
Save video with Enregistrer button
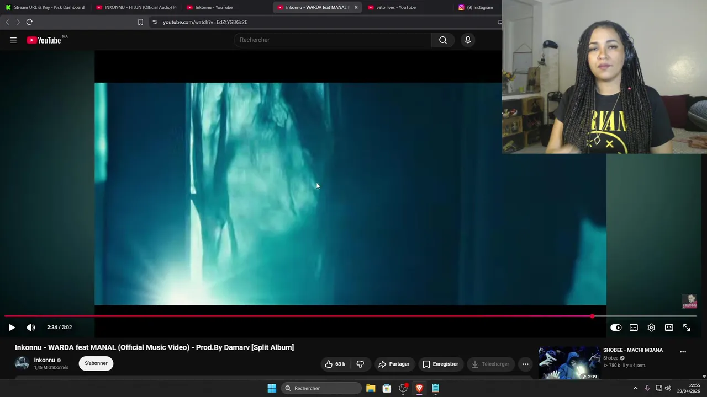coord(440,364)
